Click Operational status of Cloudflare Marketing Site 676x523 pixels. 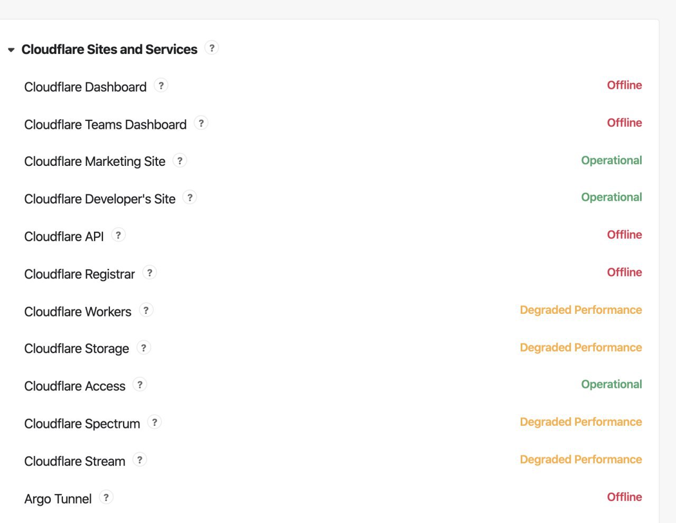point(612,161)
